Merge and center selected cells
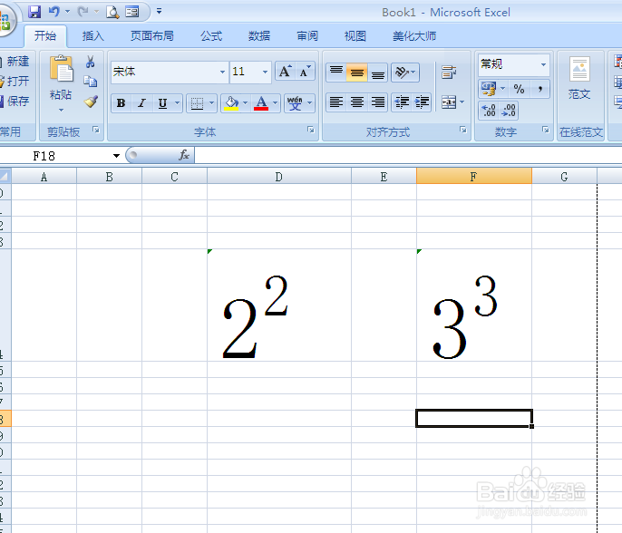The height and width of the screenshot is (533, 622). [449, 102]
